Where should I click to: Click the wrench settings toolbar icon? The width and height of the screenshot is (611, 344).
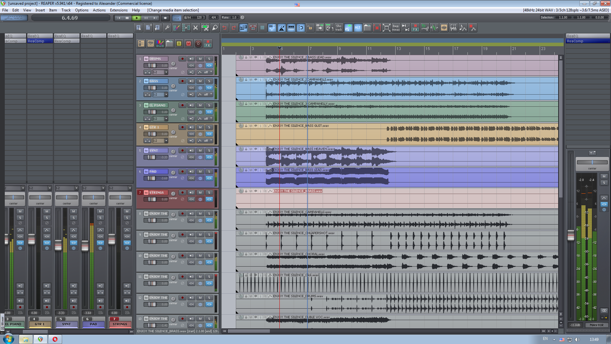(167, 28)
